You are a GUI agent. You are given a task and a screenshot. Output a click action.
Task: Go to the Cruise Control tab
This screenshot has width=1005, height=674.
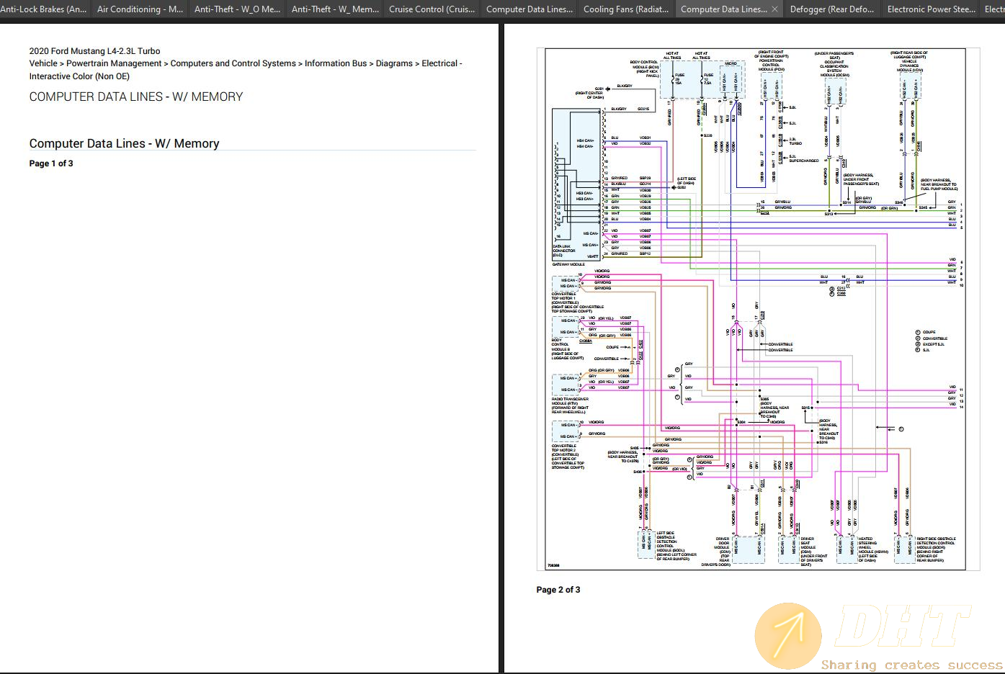pyautogui.click(x=432, y=9)
